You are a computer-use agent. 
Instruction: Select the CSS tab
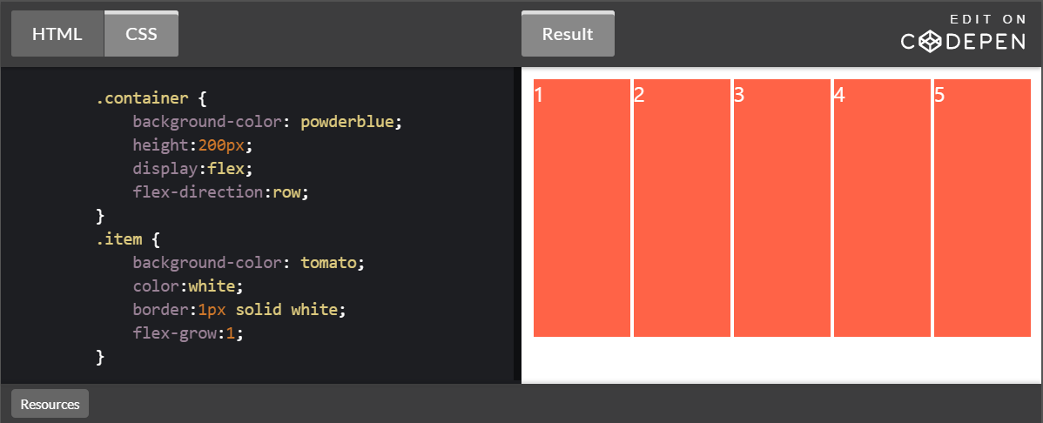coord(141,35)
